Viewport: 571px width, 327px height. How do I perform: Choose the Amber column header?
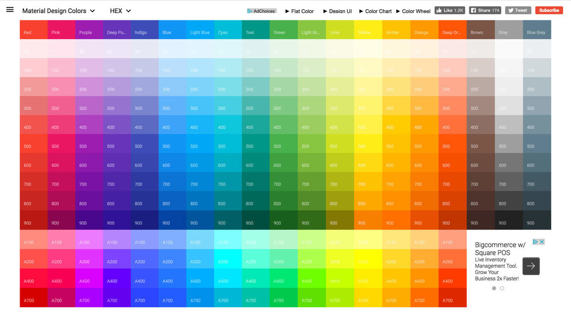396,30
